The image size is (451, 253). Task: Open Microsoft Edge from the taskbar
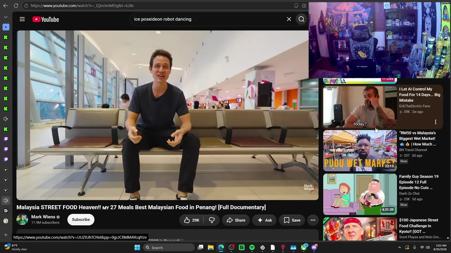tap(221, 247)
